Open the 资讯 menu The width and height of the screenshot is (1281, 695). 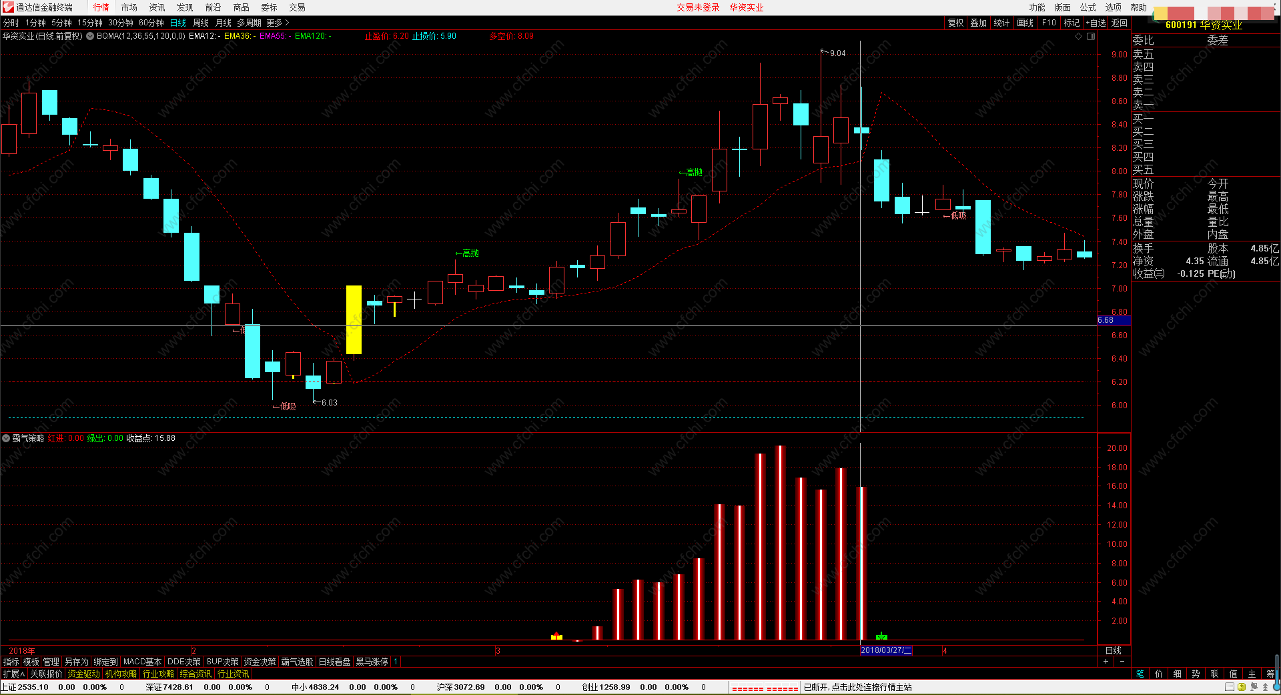click(x=157, y=7)
